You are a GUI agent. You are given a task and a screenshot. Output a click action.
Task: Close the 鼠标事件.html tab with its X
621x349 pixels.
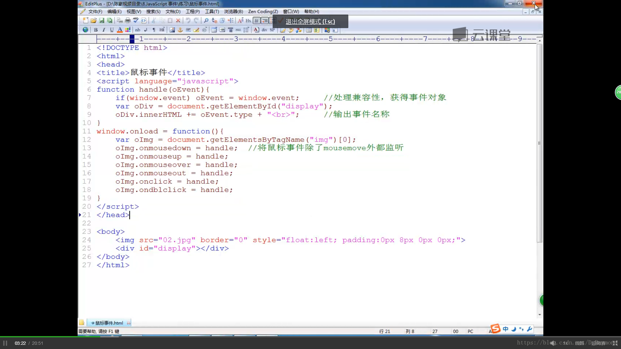click(x=129, y=323)
